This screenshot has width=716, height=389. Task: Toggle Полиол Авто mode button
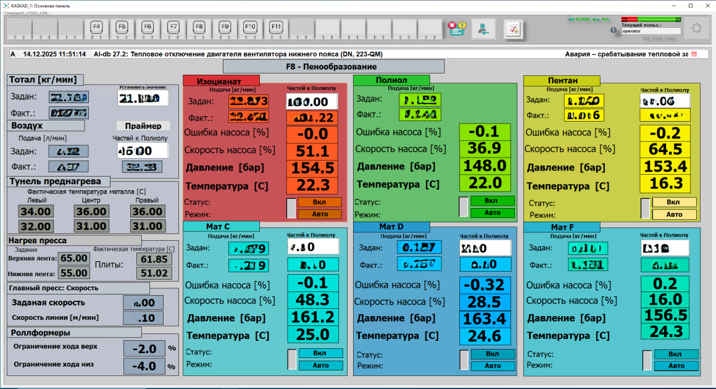[x=492, y=213]
